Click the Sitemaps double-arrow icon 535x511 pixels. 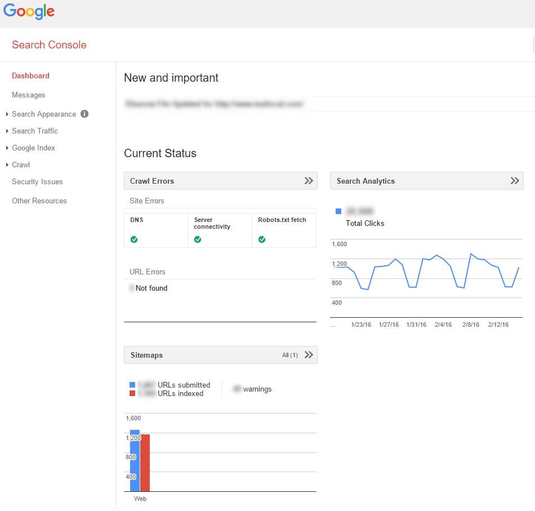tap(309, 355)
